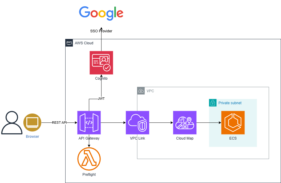This screenshot has height=183, width=281.
Task: Select the Browser laptop icon
Action: 32,122
